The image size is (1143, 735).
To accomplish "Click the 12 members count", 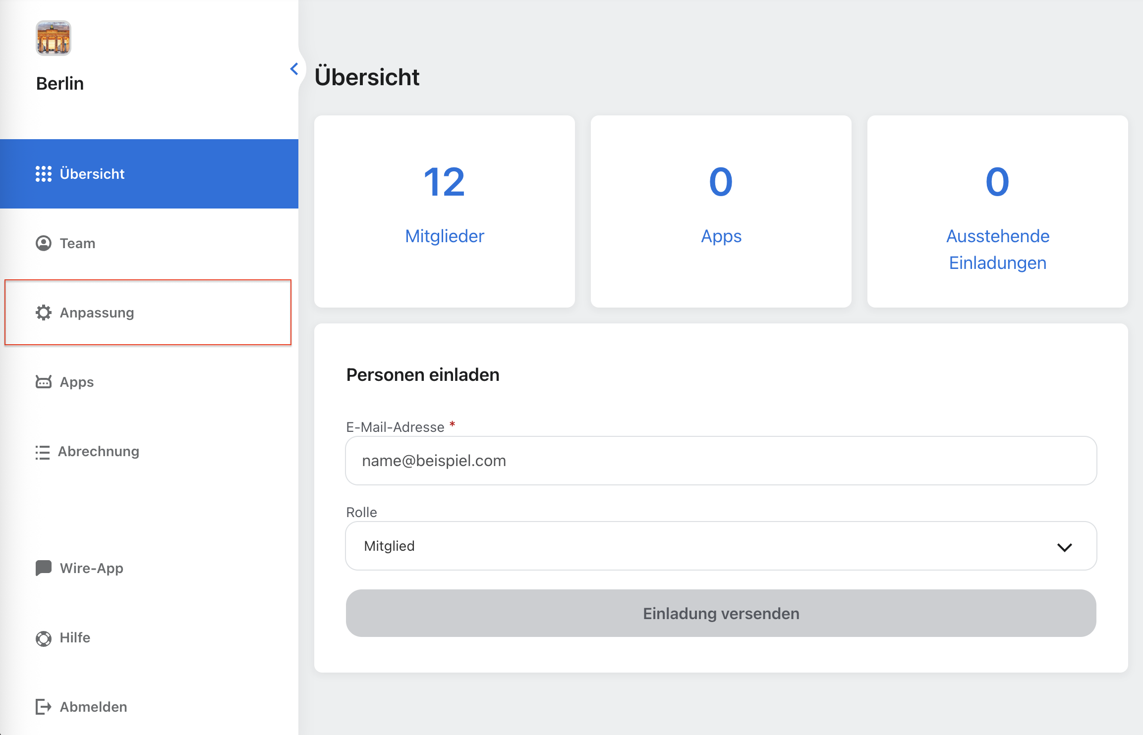I will point(444,182).
